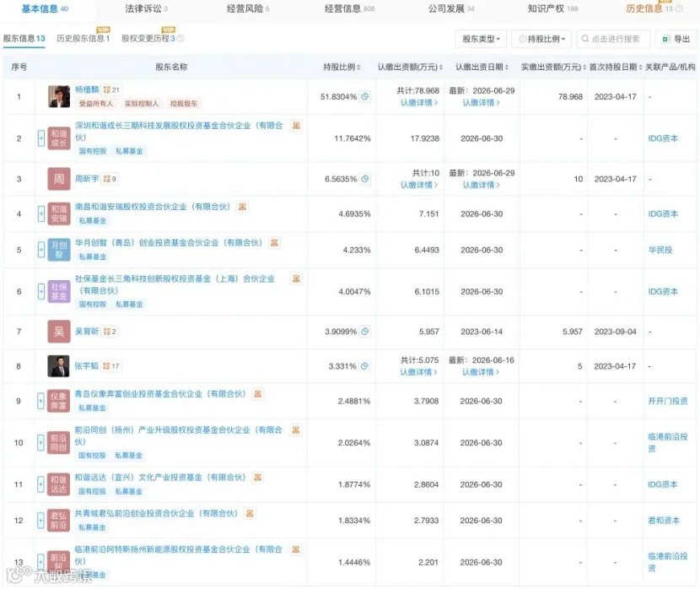Go to the 经营信息 tab
The width and height of the screenshot is (700, 589).
(349, 8)
